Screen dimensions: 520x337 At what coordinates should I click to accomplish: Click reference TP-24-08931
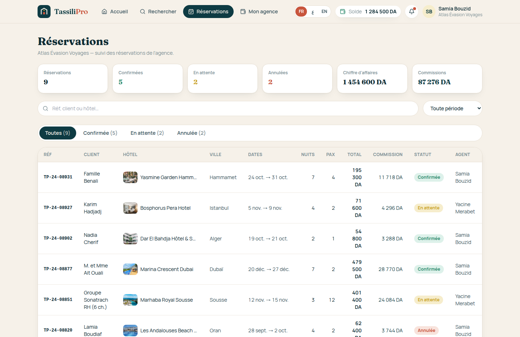point(58,177)
